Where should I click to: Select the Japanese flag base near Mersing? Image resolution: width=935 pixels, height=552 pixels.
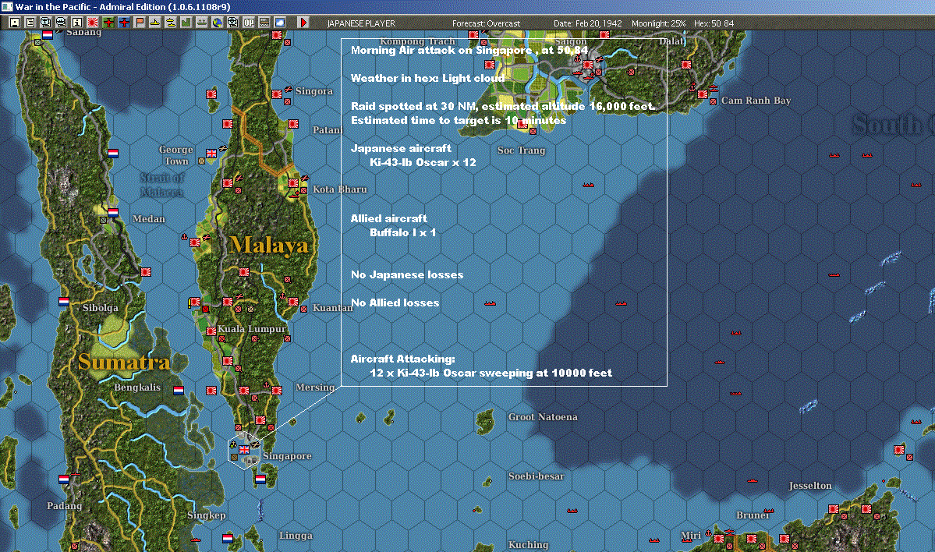coord(278,391)
